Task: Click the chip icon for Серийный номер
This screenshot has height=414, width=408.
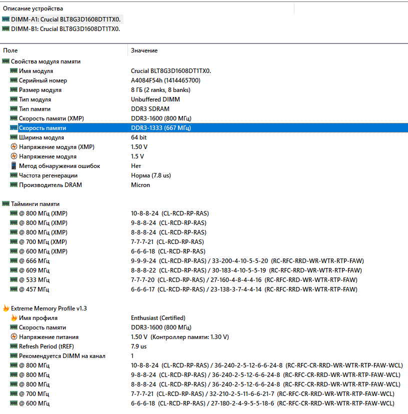Action: coord(13,80)
